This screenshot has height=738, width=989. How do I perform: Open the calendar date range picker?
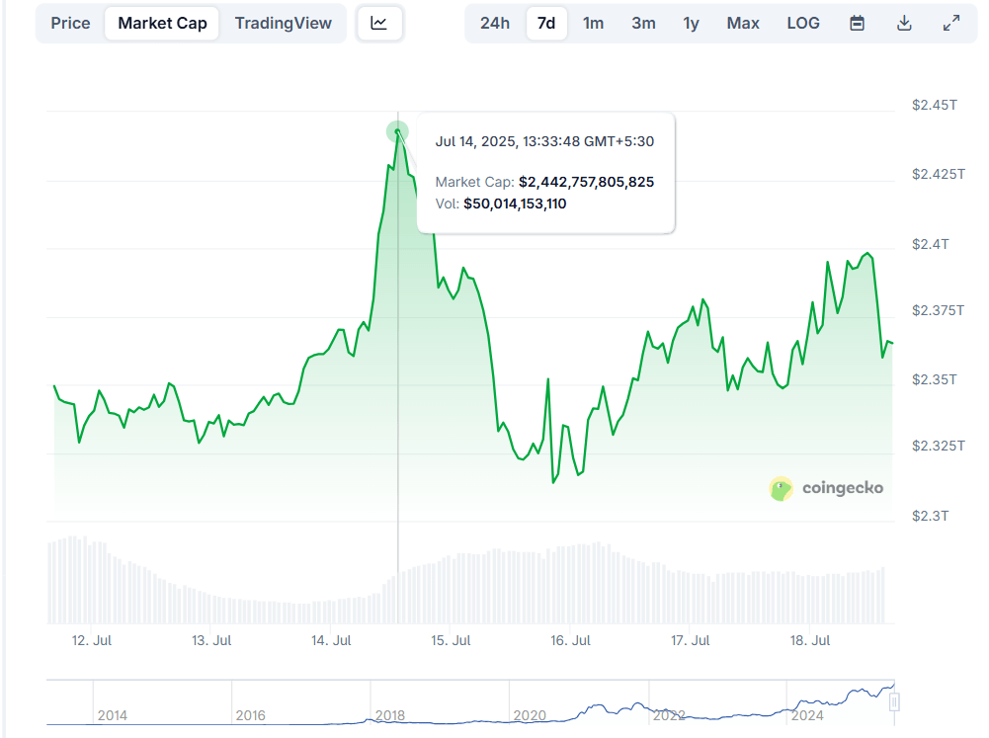[857, 23]
